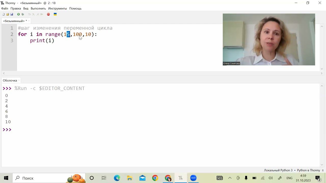Open the Mail app from taskbar
Screen dimensions: 326x183
coord(142,178)
